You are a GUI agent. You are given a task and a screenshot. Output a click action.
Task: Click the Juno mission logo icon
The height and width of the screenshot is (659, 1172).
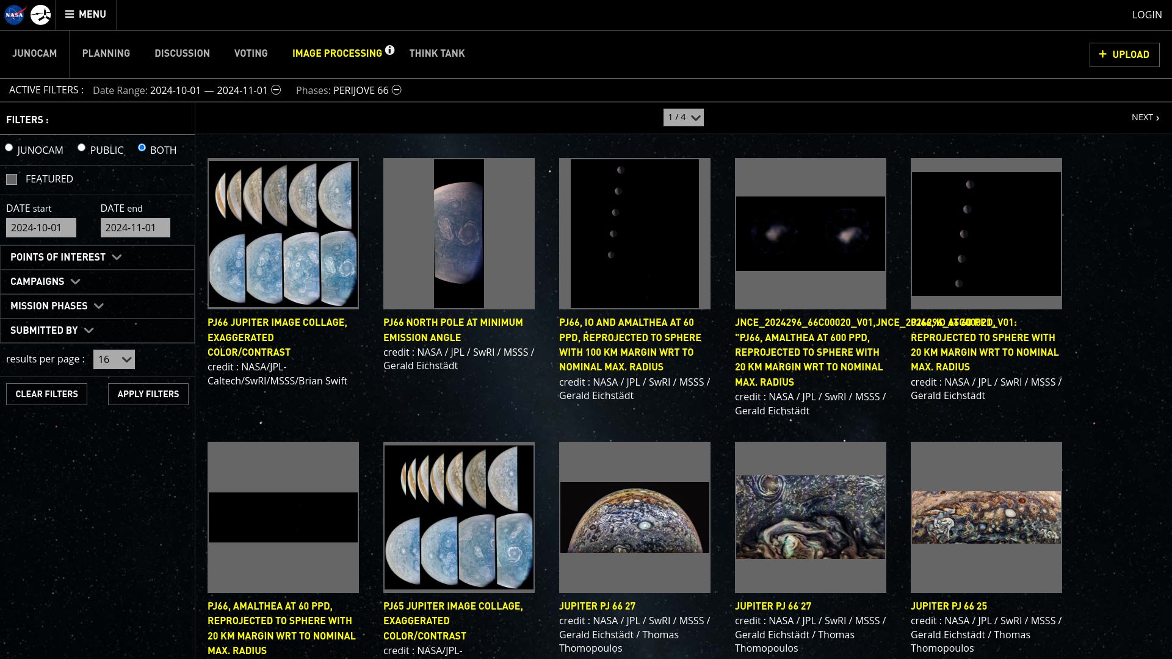point(41,15)
